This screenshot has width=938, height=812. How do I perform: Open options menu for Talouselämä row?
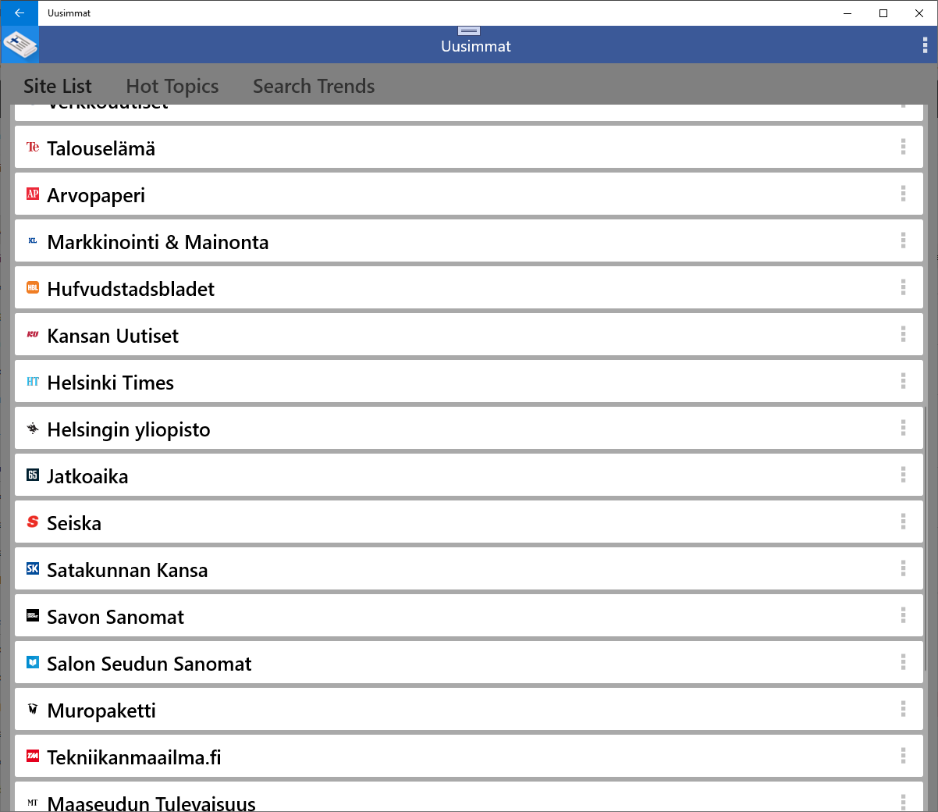click(903, 147)
